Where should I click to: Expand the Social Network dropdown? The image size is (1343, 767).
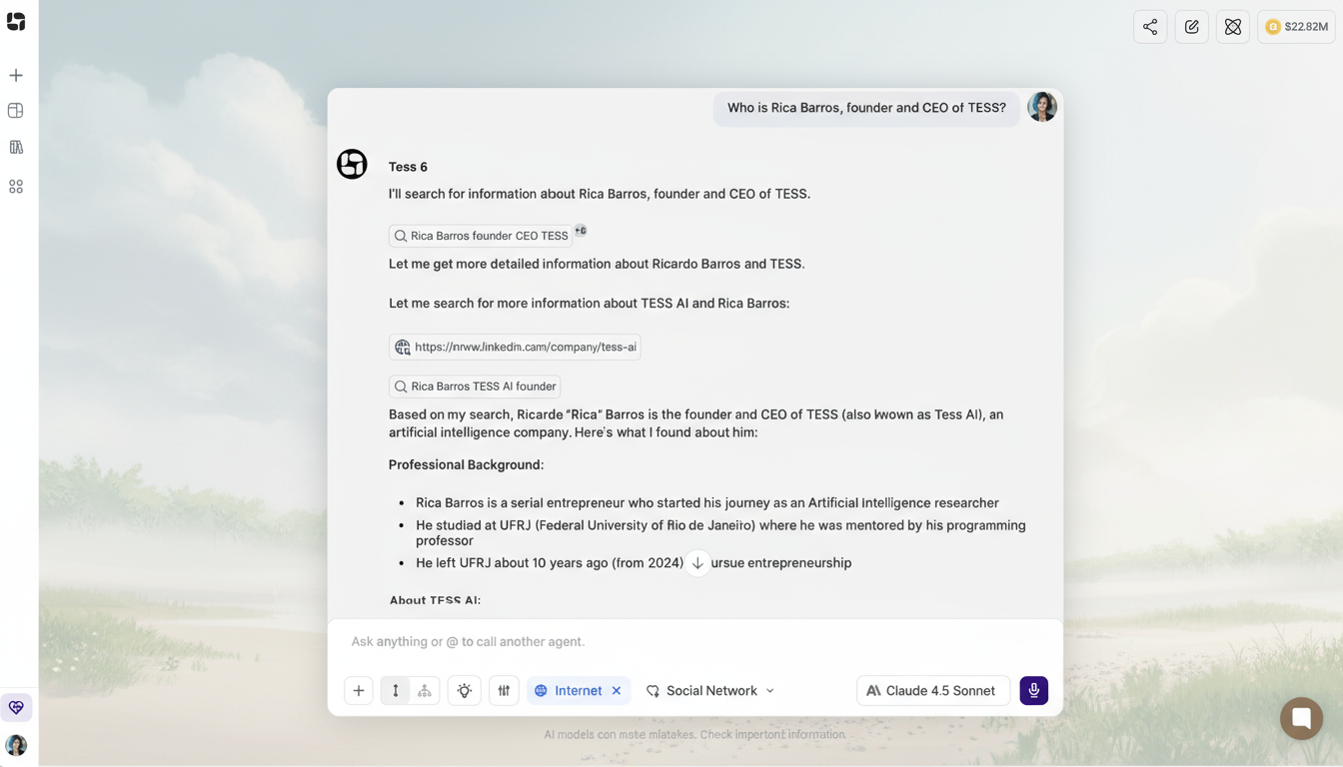tap(710, 690)
